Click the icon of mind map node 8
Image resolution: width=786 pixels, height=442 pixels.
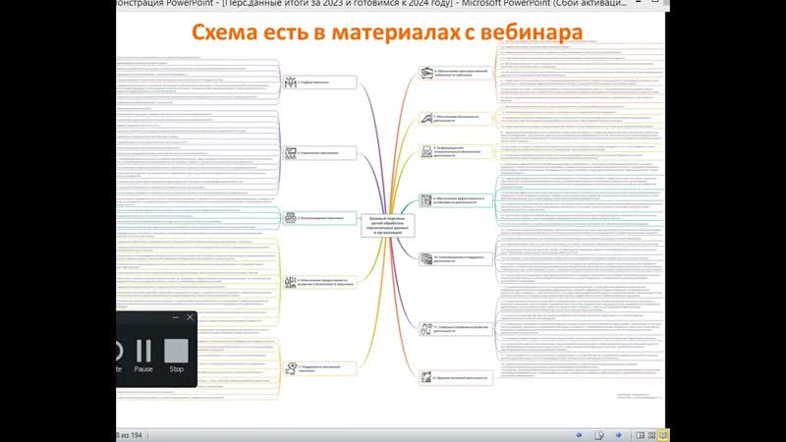426,151
